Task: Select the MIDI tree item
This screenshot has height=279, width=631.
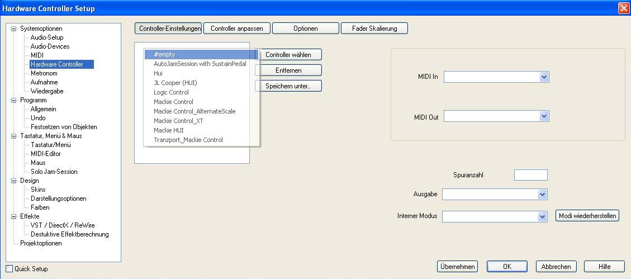Action: tap(37, 55)
